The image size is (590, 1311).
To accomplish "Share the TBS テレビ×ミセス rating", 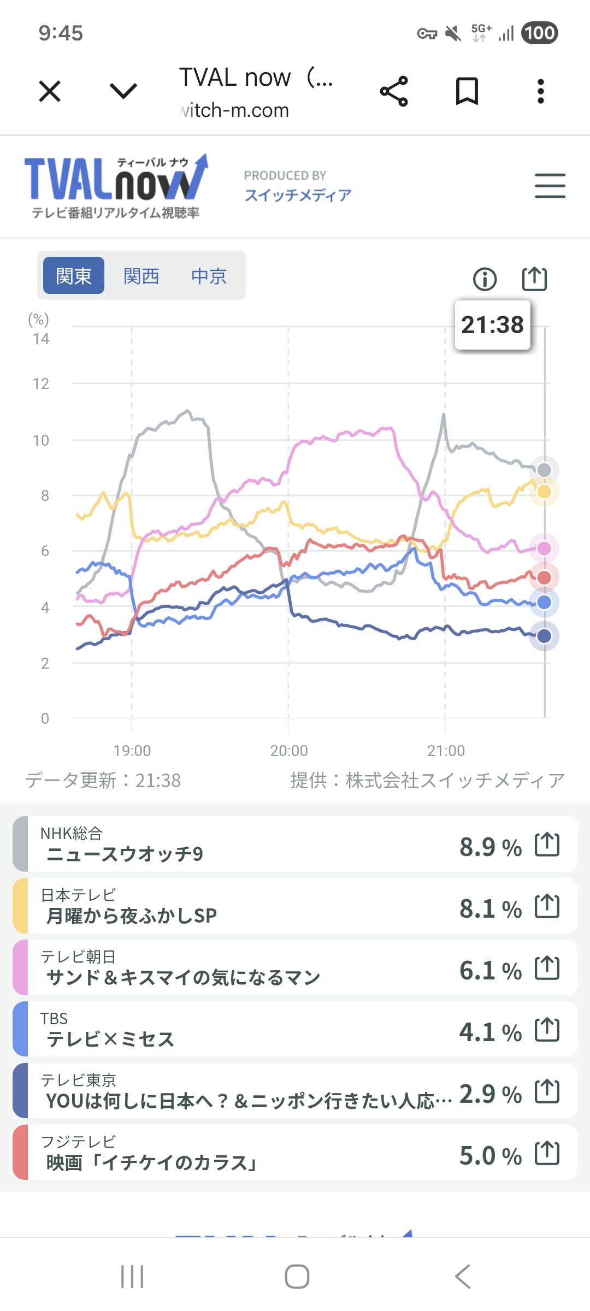I will pyautogui.click(x=547, y=1030).
